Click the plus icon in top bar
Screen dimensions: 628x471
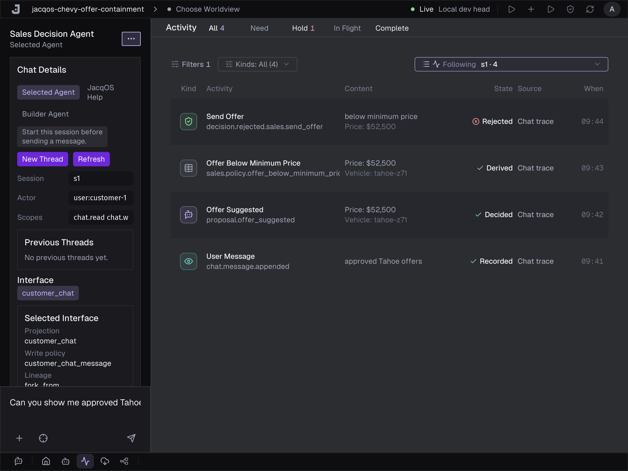coord(531,9)
